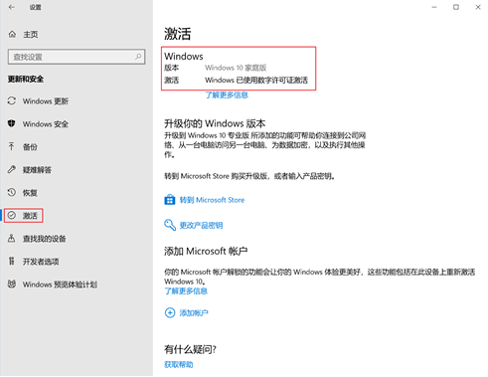This screenshot has width=488, height=377.
Task: Open the 主页 home page
Action: [31, 34]
